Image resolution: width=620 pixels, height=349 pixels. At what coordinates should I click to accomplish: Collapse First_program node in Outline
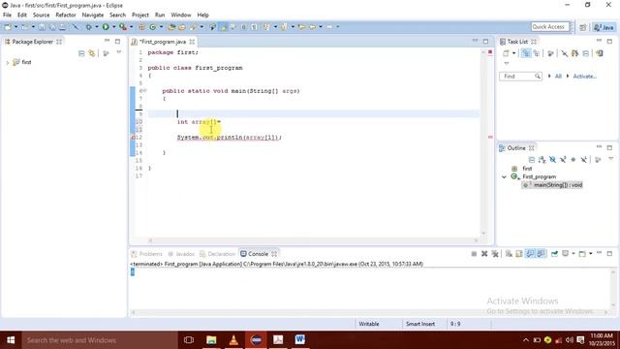[x=504, y=176]
